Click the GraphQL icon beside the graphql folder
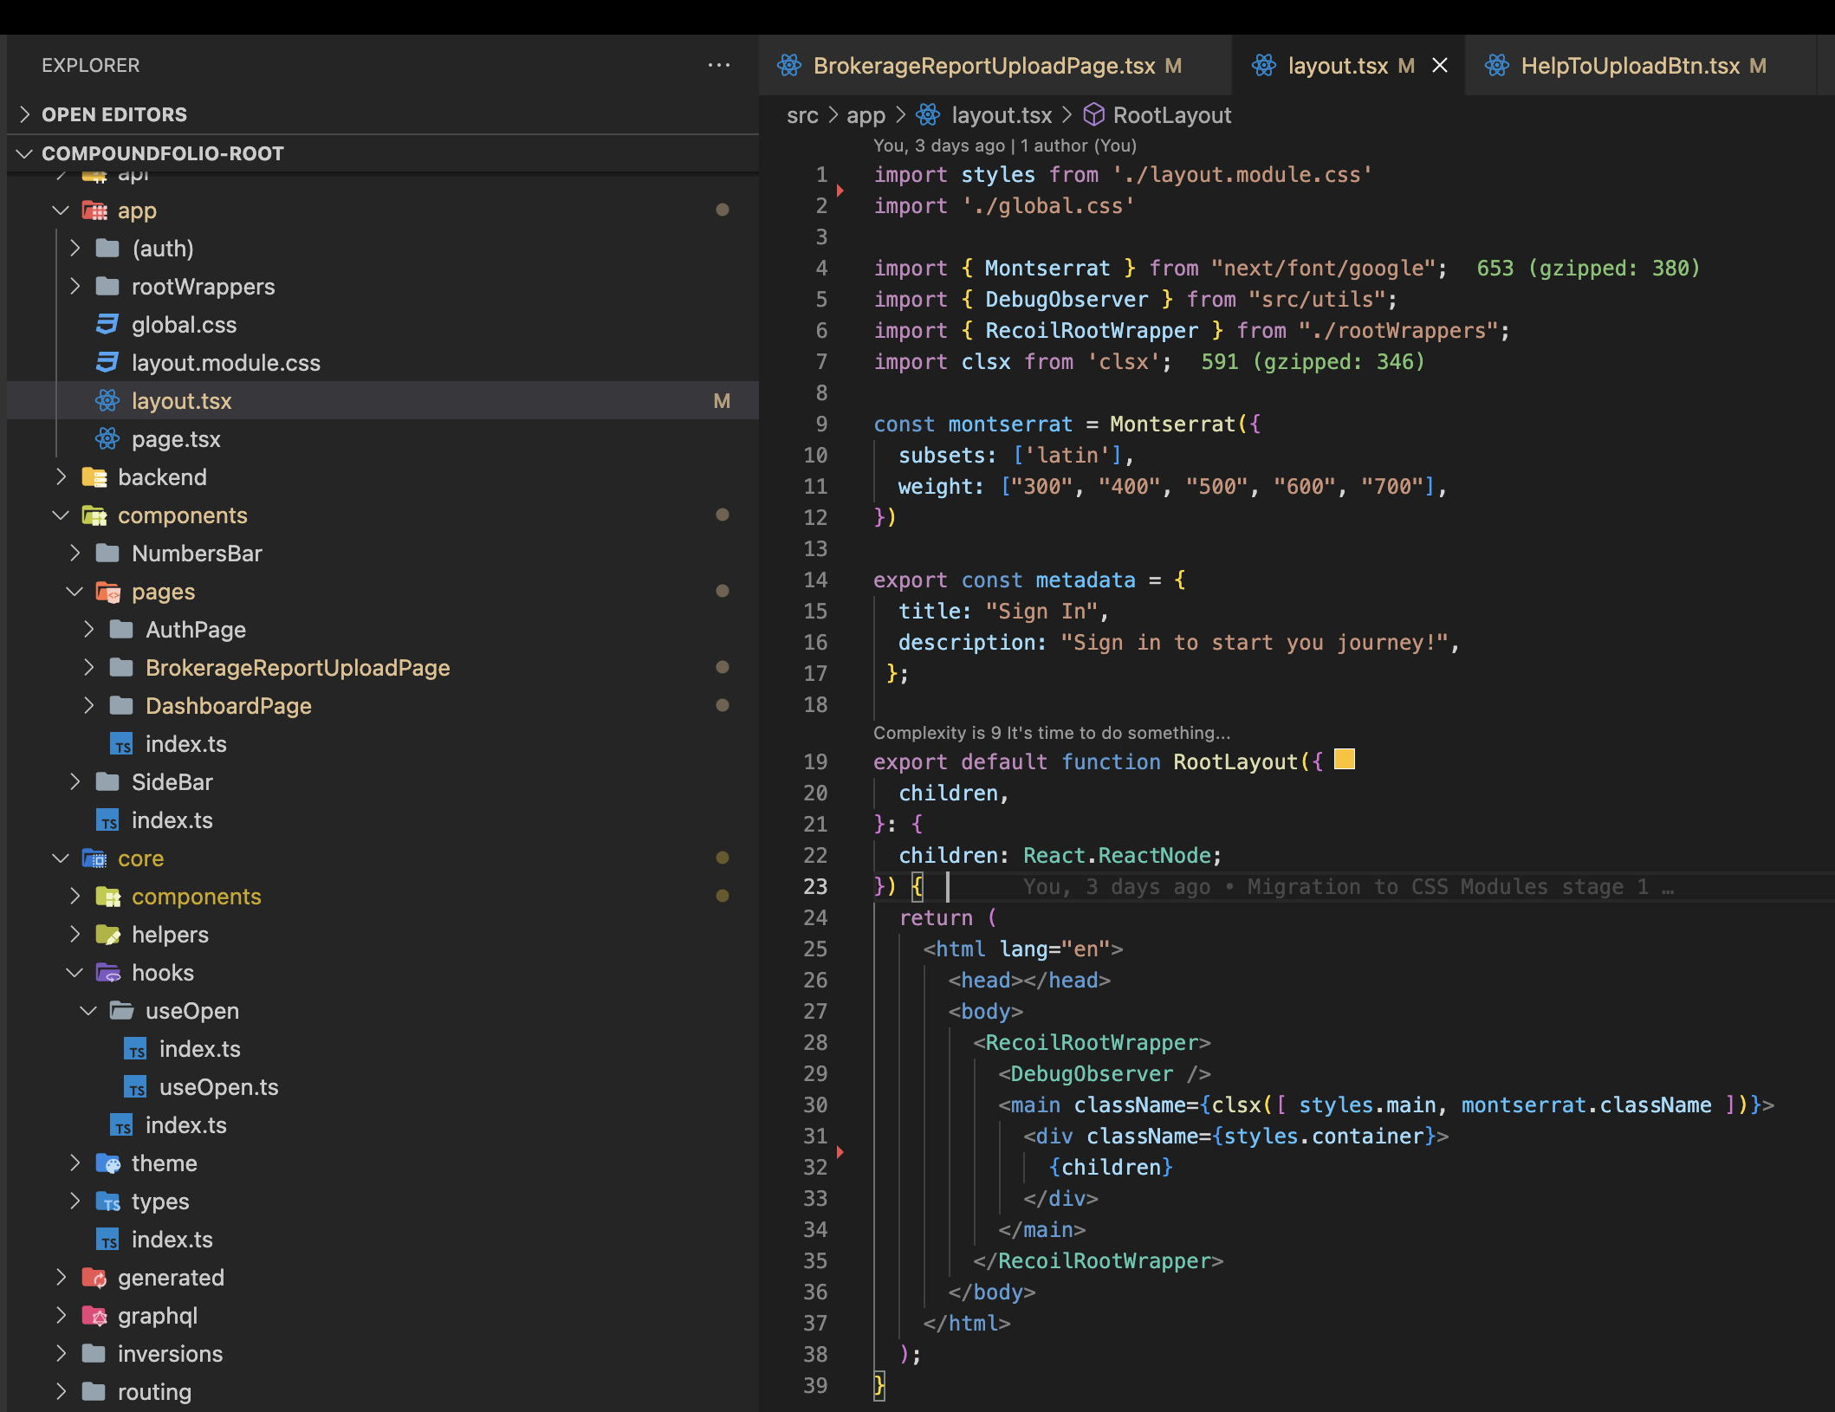Viewport: 1835px width, 1412px height. [94, 1316]
